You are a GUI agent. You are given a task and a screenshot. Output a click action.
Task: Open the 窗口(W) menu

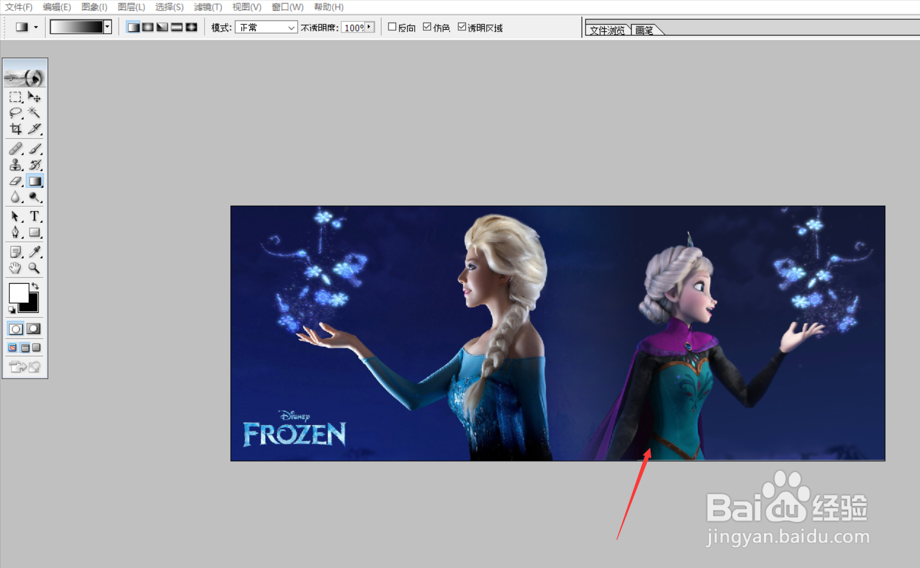click(x=287, y=7)
